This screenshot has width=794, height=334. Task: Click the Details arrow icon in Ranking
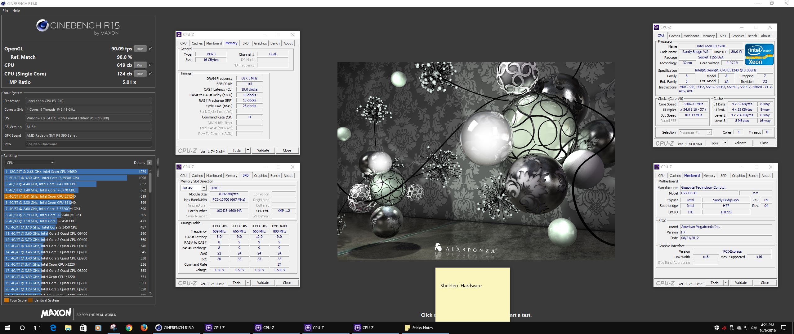click(x=149, y=163)
